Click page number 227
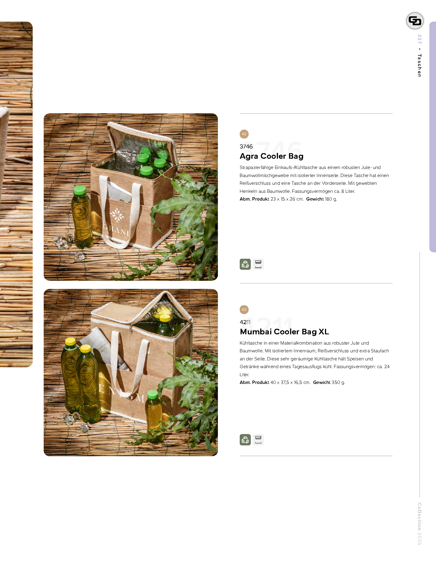436x567 pixels. [419, 39]
